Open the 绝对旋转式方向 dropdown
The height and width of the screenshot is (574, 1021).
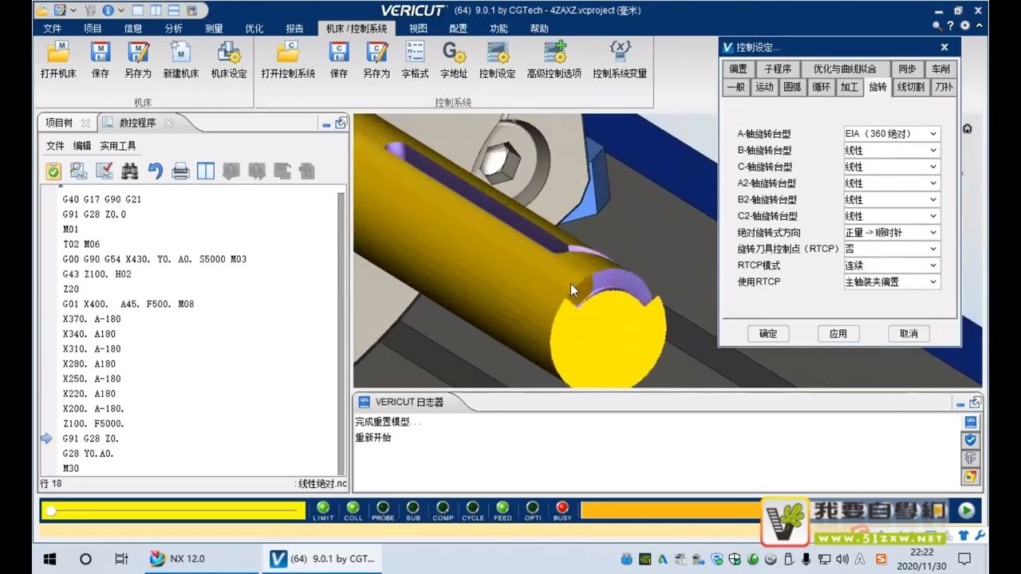(x=892, y=233)
